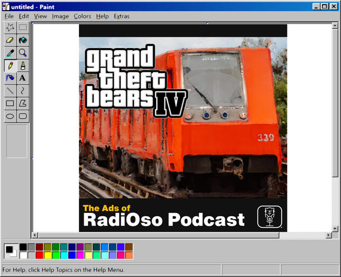Select the Brush tool
The image size is (341, 277).
(23, 66)
